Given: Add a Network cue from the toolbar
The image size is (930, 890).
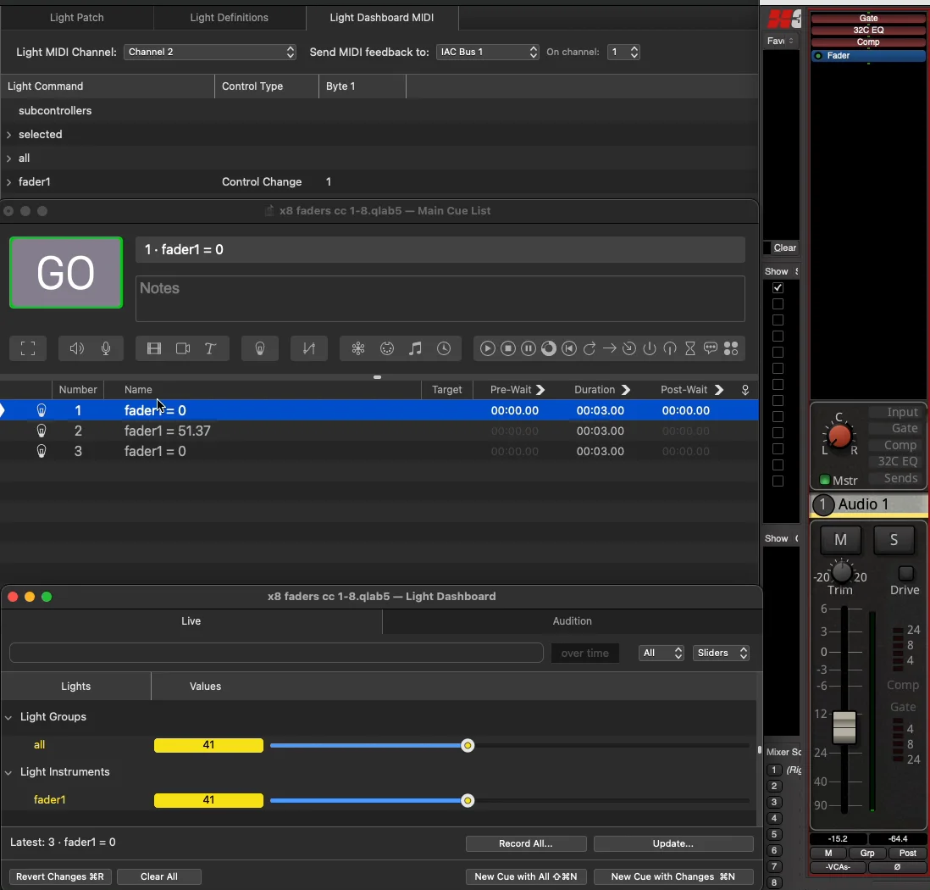Looking at the screenshot, I should (358, 348).
